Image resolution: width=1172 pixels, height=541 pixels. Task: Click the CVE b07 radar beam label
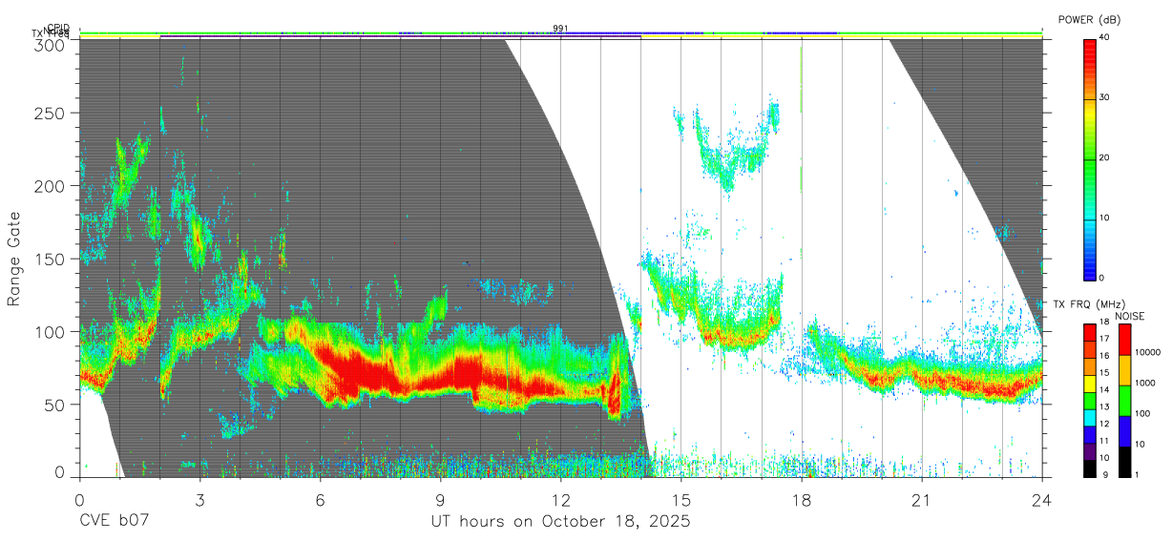click(115, 522)
